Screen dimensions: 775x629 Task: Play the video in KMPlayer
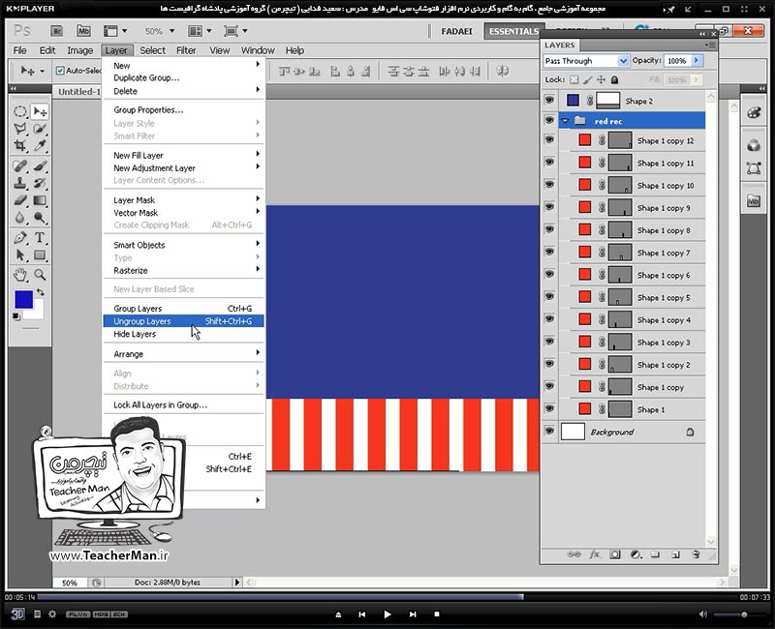click(x=387, y=614)
